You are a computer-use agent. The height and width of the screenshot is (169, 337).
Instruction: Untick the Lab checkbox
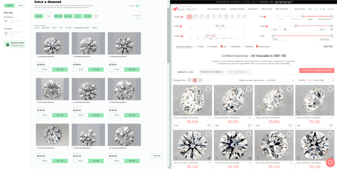(x=221, y=46)
